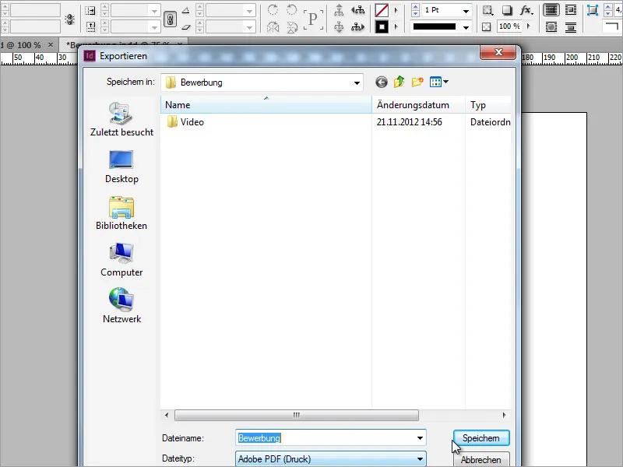623x467 pixels.
Task: Open Zuletzt besucht location
Action: pyautogui.click(x=121, y=119)
